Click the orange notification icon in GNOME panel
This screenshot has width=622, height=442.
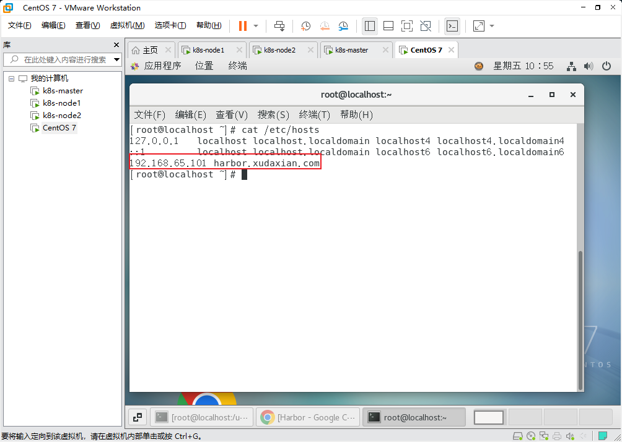[x=479, y=66]
